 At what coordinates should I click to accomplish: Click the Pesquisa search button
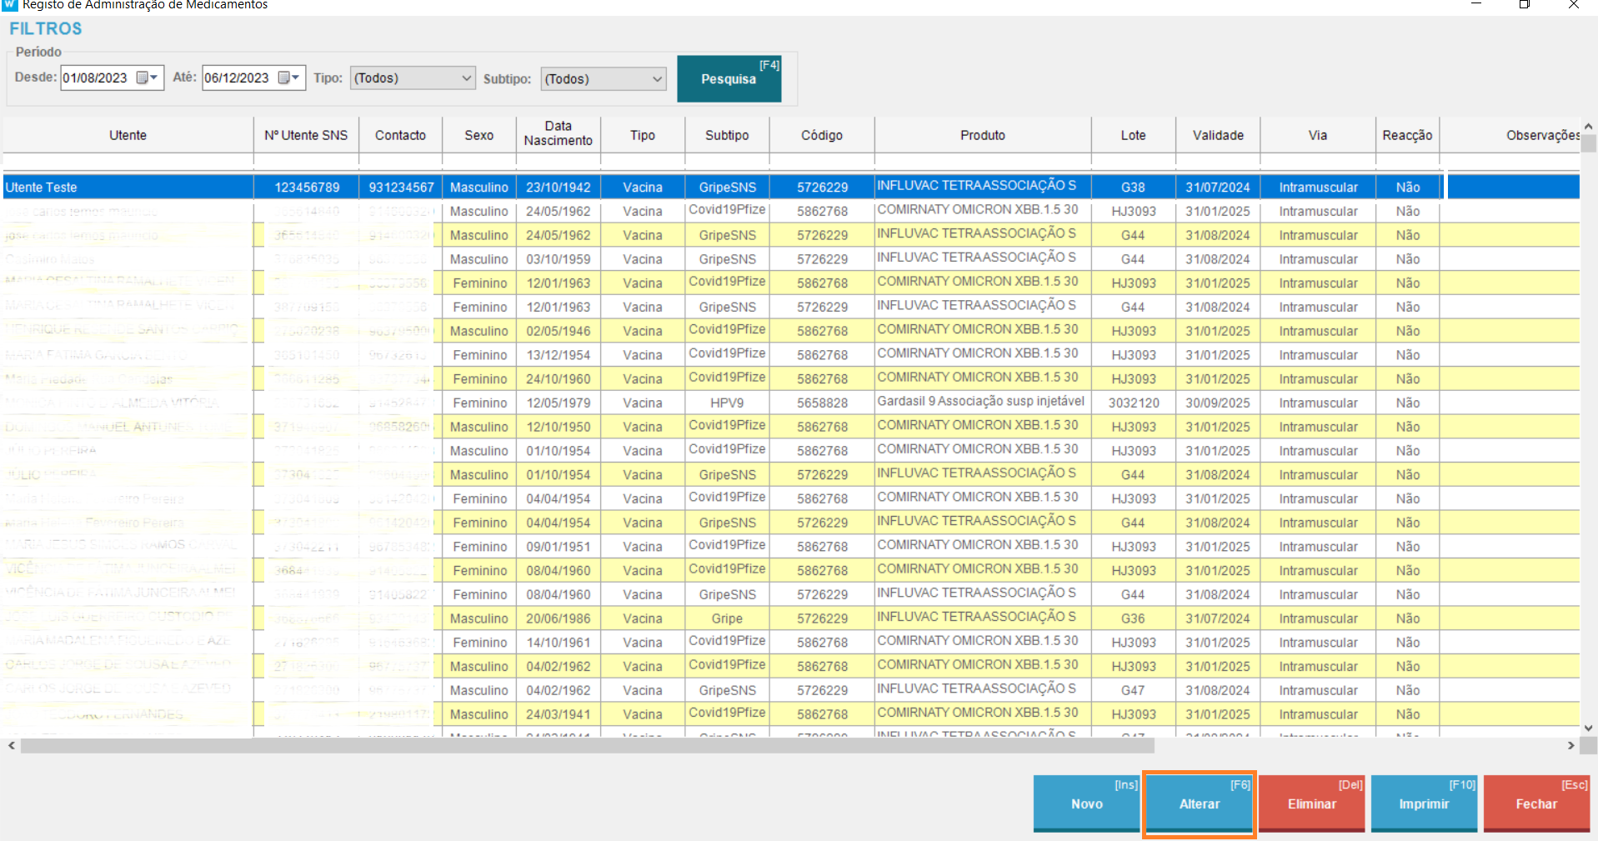tap(729, 79)
